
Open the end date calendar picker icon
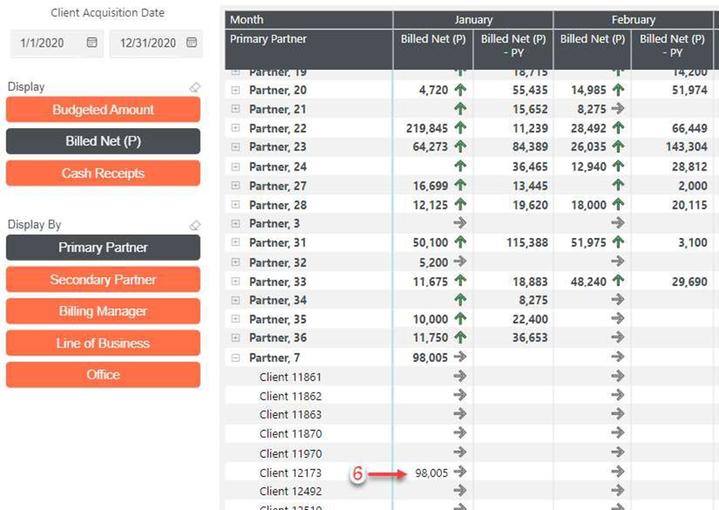click(x=191, y=42)
